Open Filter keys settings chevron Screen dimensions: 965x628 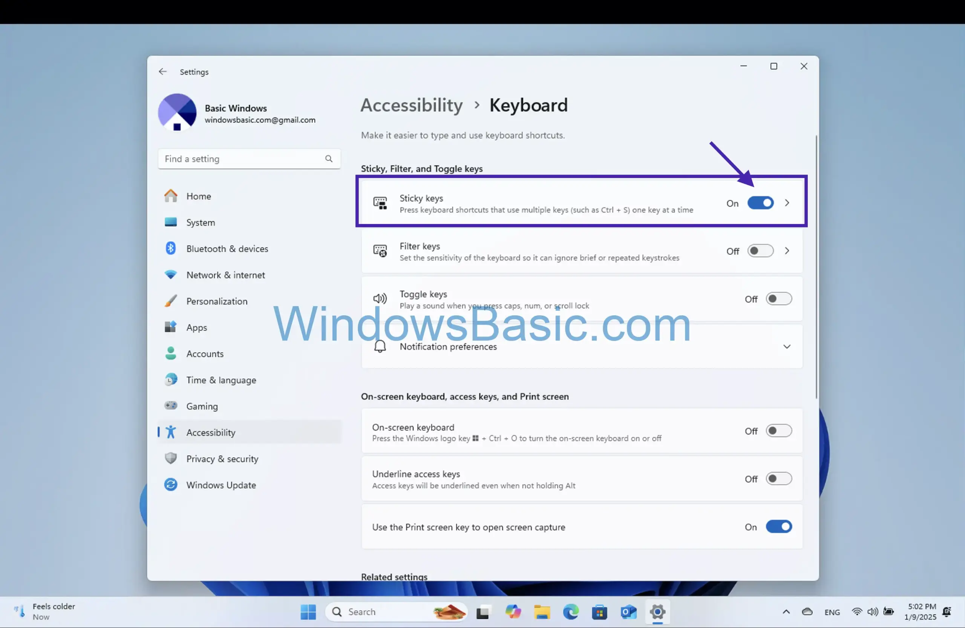[787, 251]
